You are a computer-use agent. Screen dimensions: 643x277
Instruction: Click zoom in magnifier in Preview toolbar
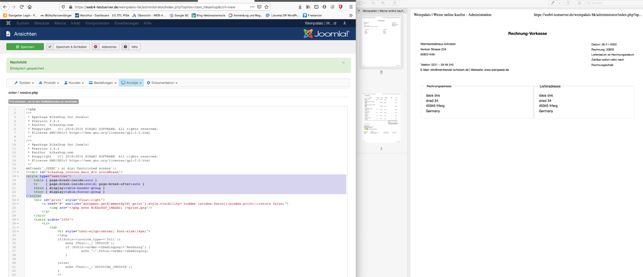pos(383,3)
